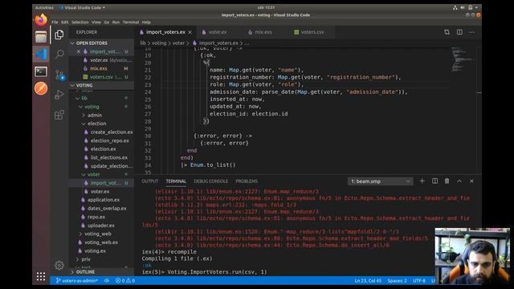Open the Source Control view
Viewport: 514px width, 289px height.
tap(59, 75)
